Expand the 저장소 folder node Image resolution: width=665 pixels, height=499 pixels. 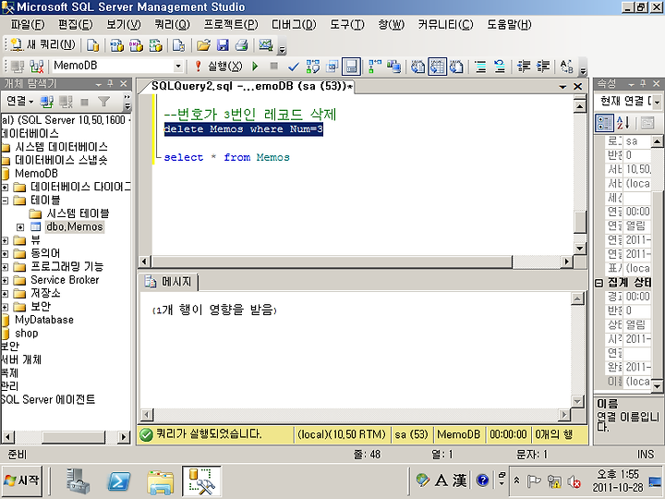pos(5,294)
